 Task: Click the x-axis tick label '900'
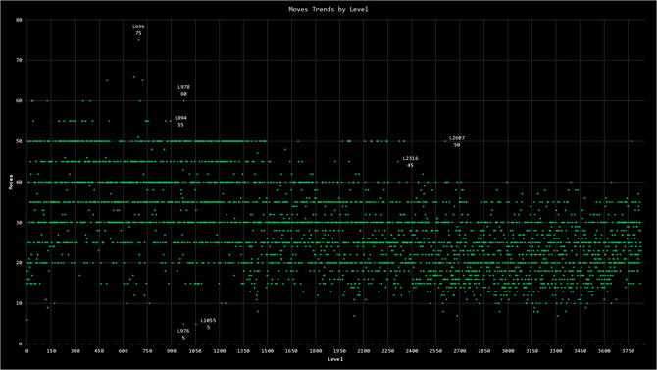click(x=172, y=351)
